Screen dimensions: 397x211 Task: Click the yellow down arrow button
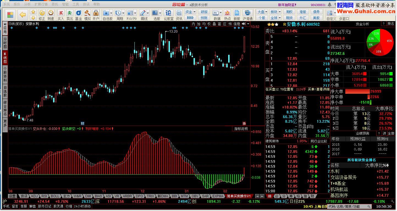33,18
